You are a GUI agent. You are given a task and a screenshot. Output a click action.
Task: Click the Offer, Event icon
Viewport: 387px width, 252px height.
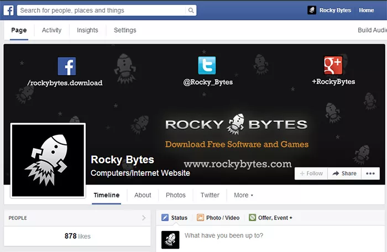(x=252, y=217)
